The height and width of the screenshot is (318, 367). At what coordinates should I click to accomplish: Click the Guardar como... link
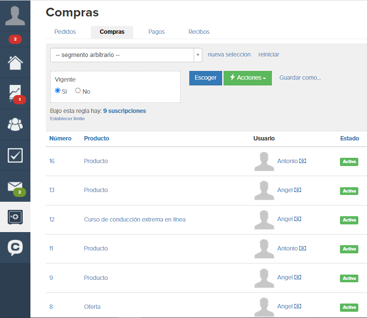click(300, 78)
